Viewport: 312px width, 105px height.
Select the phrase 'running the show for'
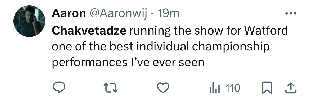click(185, 31)
